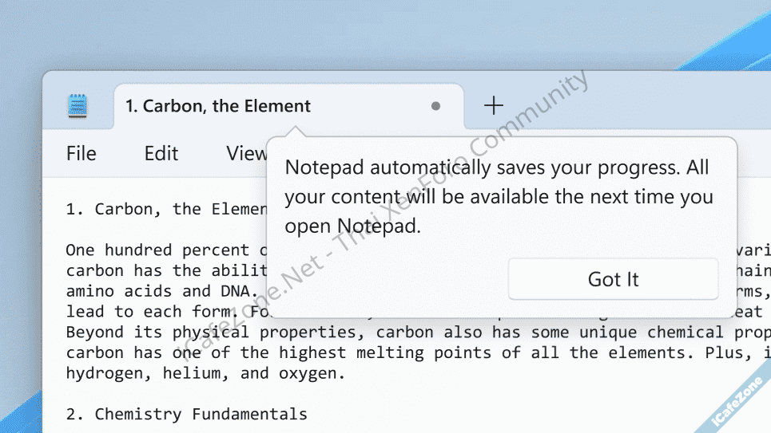Dismiss the autosave tip with Got It
The height and width of the screenshot is (433, 771).
pyautogui.click(x=613, y=279)
